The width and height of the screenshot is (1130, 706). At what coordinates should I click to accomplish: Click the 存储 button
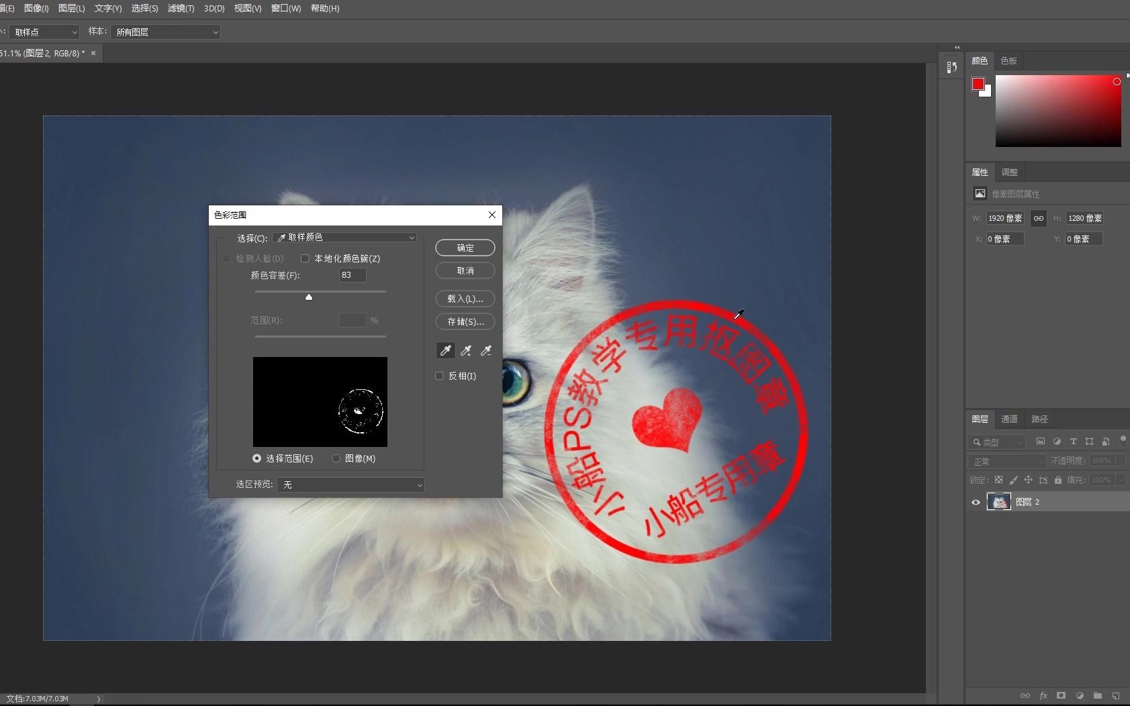coord(465,321)
